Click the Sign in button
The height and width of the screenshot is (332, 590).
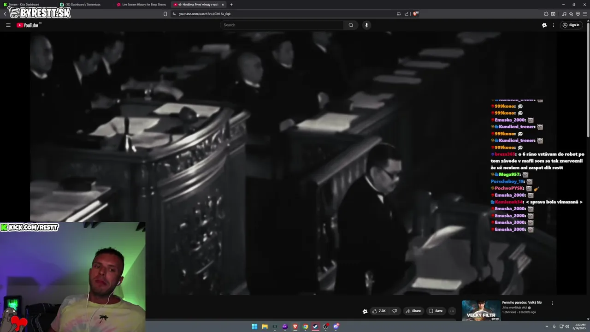coord(571,25)
